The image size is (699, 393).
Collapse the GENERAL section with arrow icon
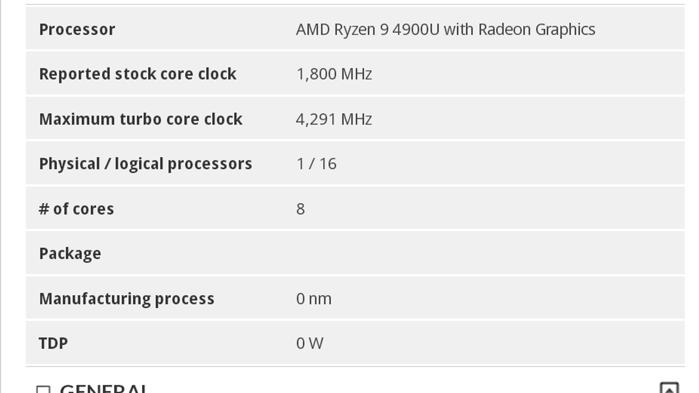pos(669,388)
